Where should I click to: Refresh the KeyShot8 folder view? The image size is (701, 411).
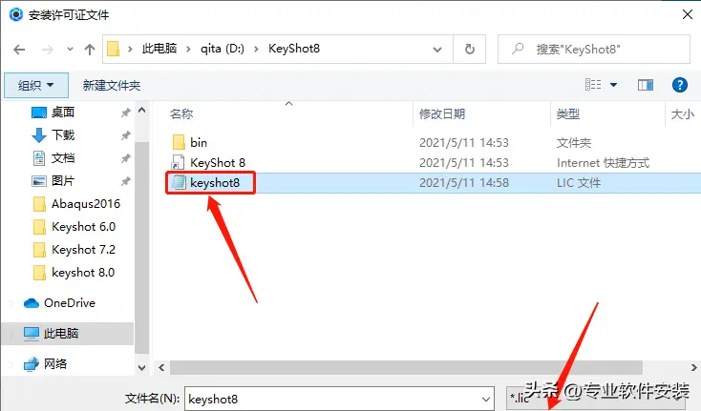[x=470, y=49]
